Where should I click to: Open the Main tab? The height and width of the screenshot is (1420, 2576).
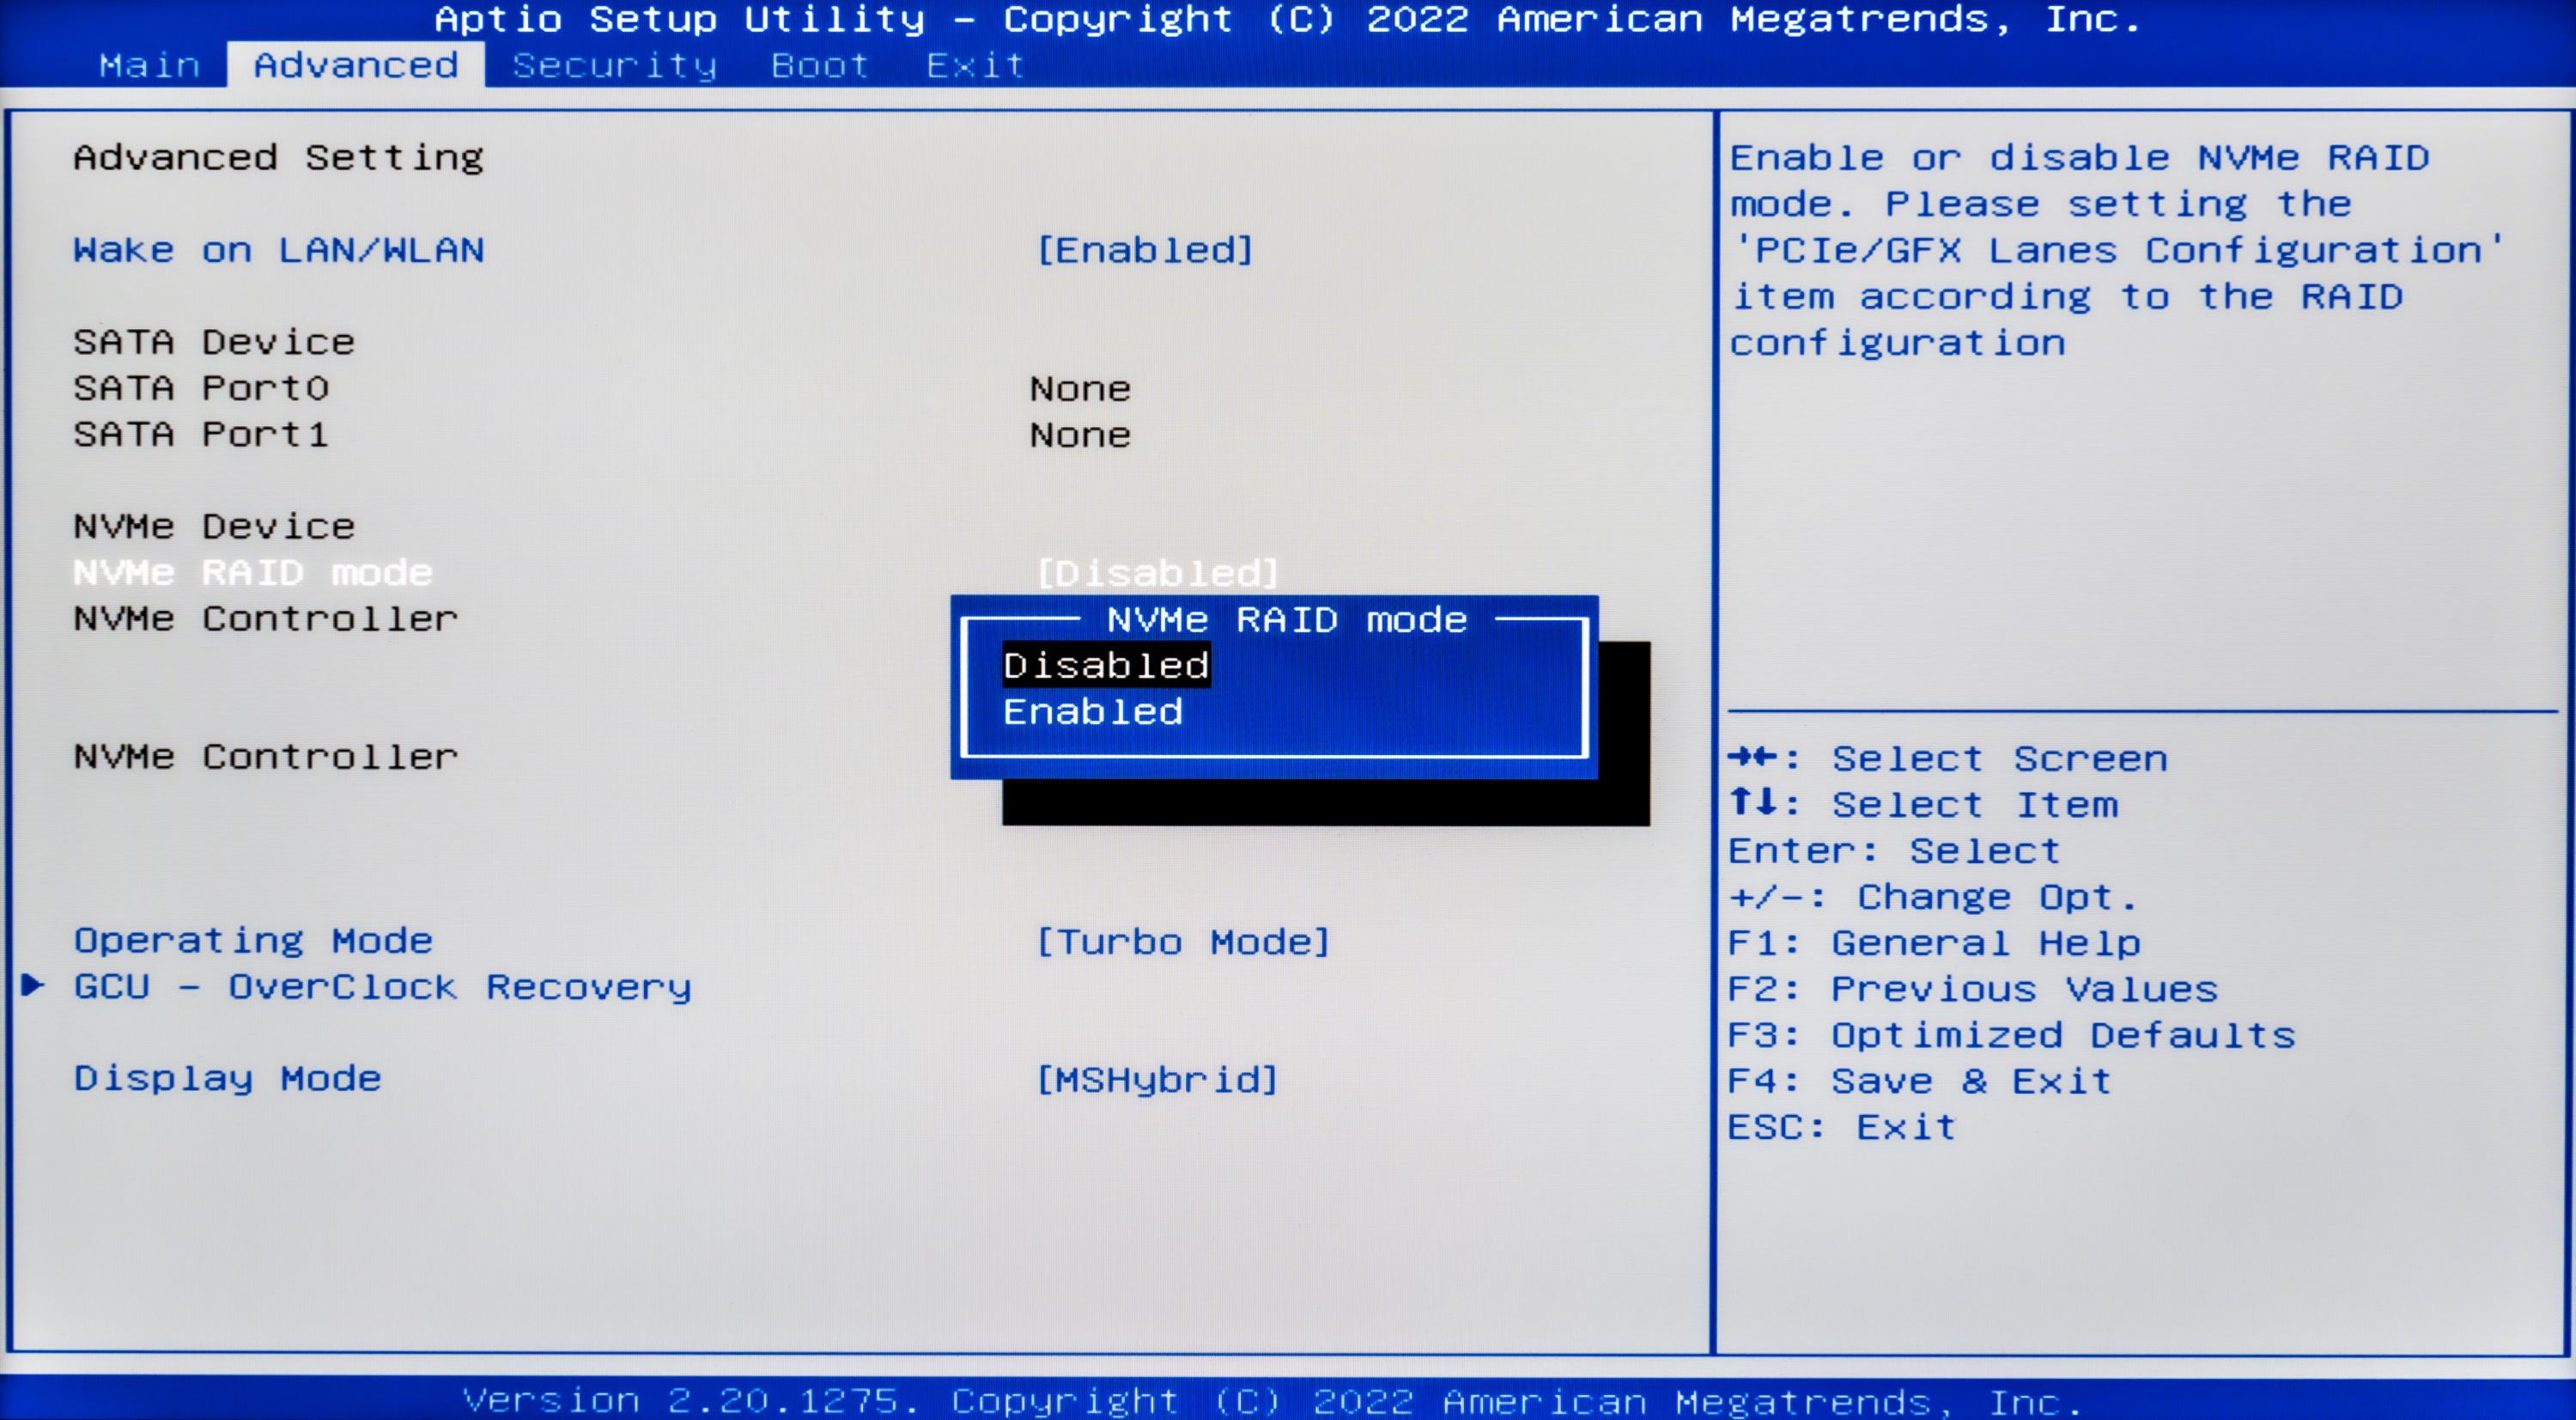(150, 65)
